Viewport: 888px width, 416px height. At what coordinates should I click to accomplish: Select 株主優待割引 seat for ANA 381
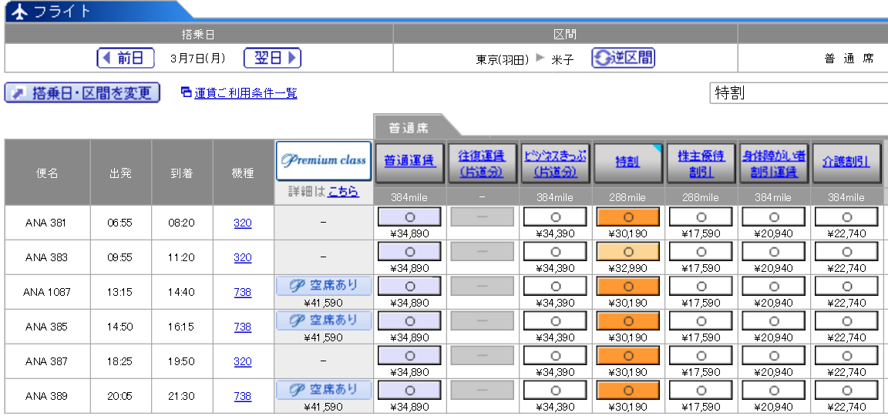pyautogui.click(x=701, y=217)
